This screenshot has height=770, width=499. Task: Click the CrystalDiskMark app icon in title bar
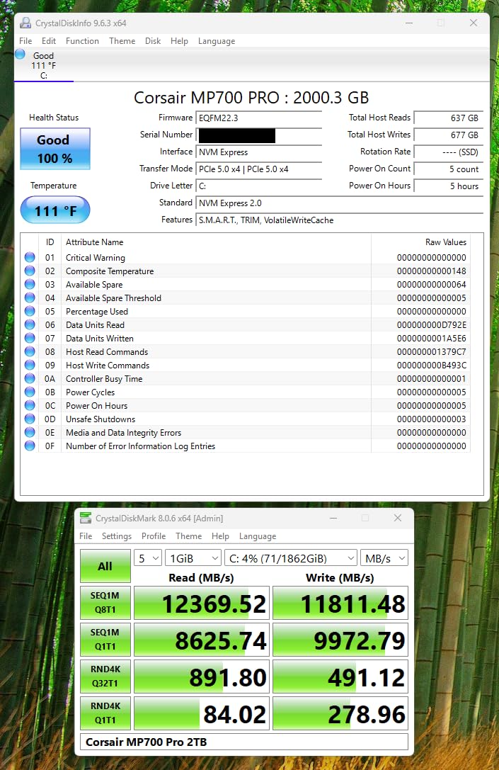[86, 518]
